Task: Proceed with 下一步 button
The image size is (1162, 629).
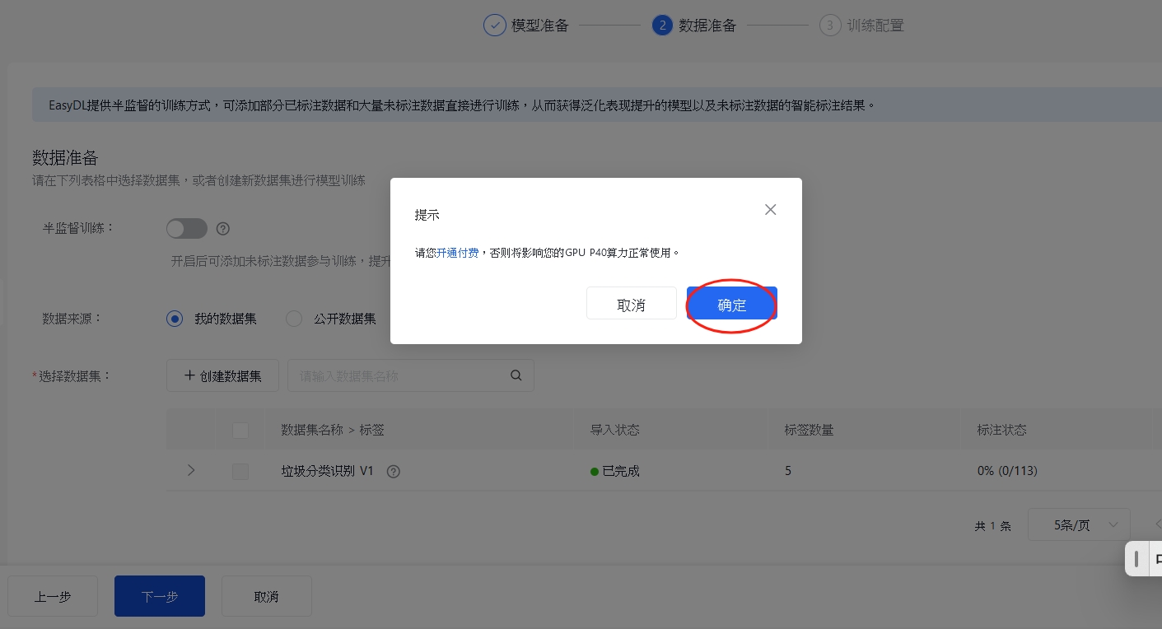Action: pos(160,596)
